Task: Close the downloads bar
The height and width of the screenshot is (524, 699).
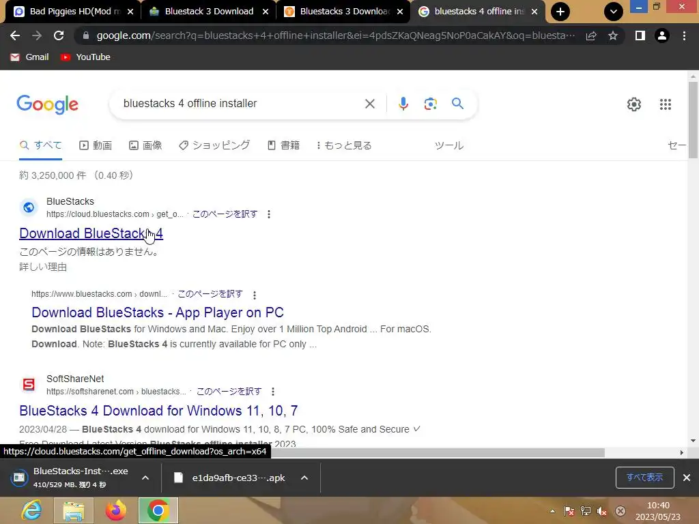Action: pyautogui.click(x=687, y=478)
